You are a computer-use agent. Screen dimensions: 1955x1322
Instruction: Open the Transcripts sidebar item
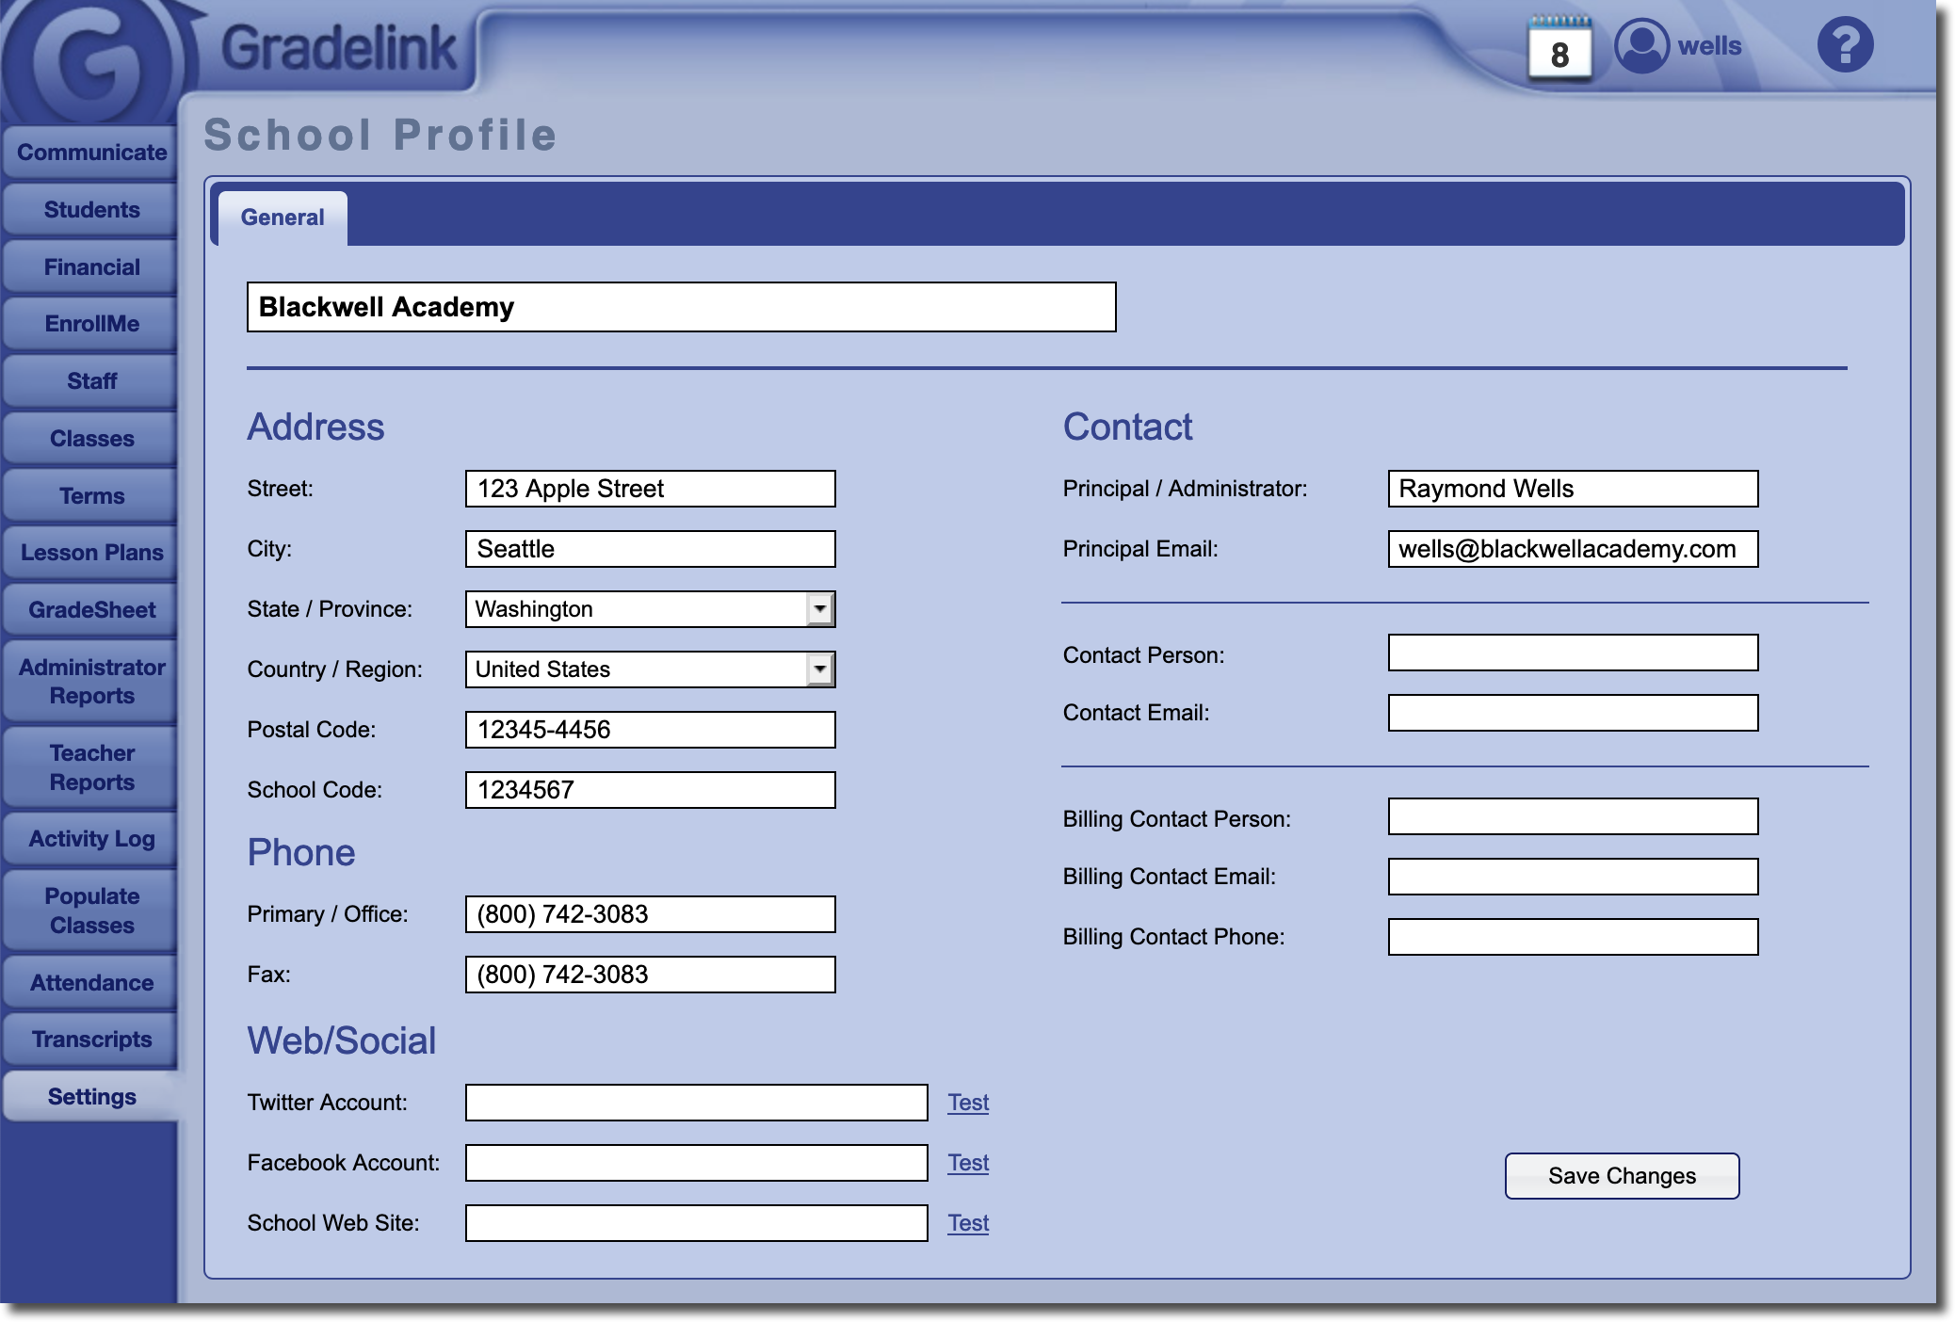click(x=91, y=1040)
